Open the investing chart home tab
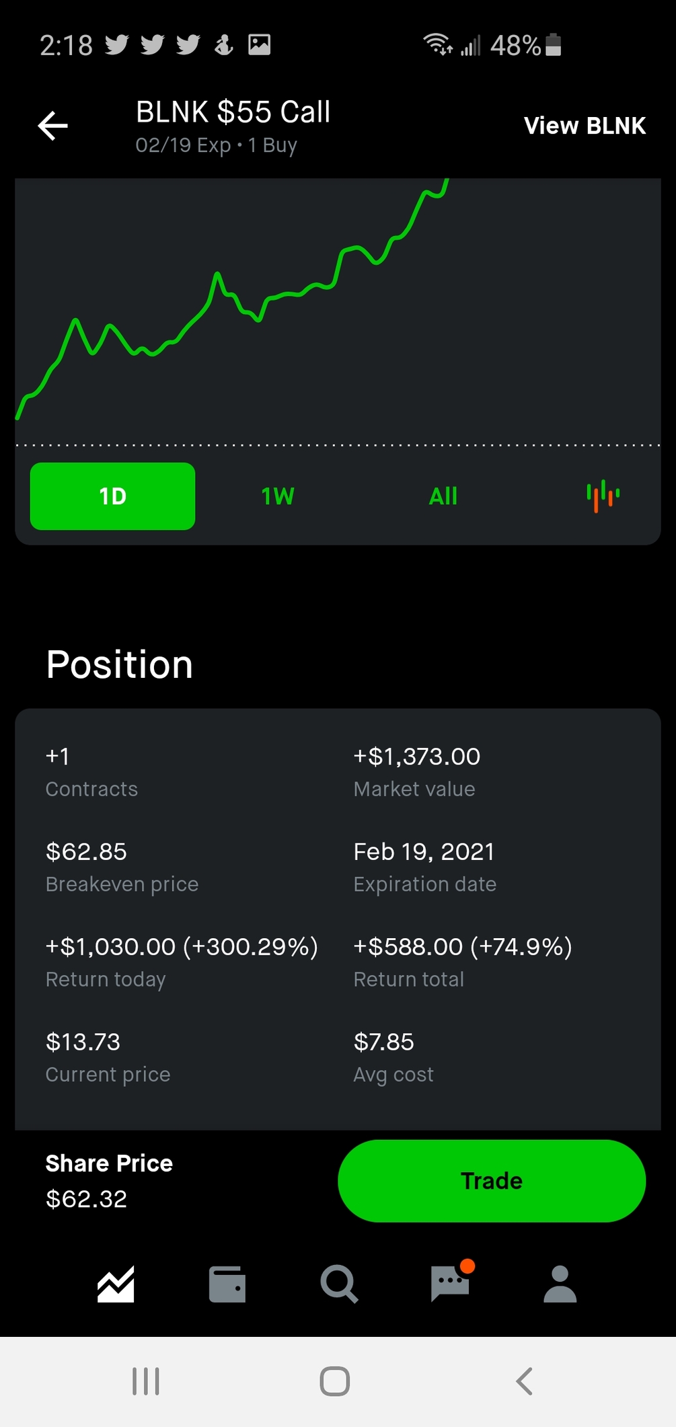 pyautogui.click(x=116, y=1284)
